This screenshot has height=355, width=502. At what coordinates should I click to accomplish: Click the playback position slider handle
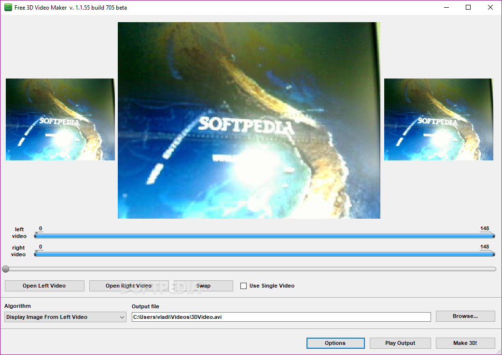5,269
